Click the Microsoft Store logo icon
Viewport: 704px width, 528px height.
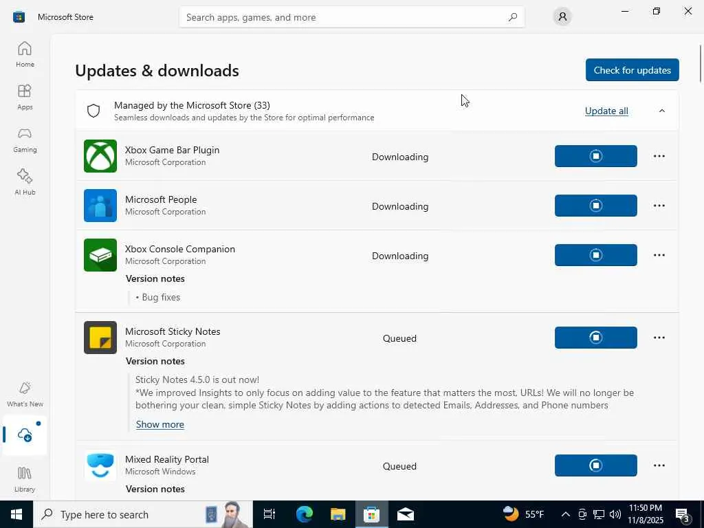[19, 17]
